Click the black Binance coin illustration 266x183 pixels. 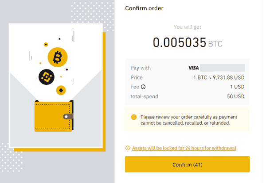47,77
